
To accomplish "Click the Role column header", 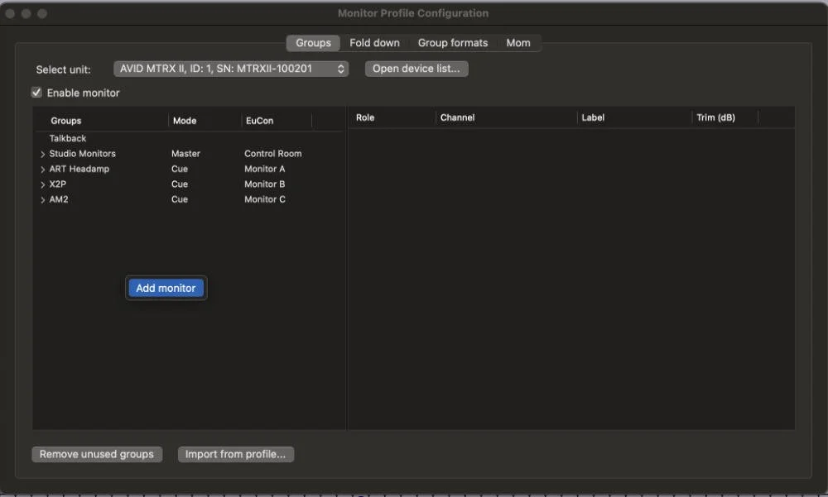I will coord(364,117).
